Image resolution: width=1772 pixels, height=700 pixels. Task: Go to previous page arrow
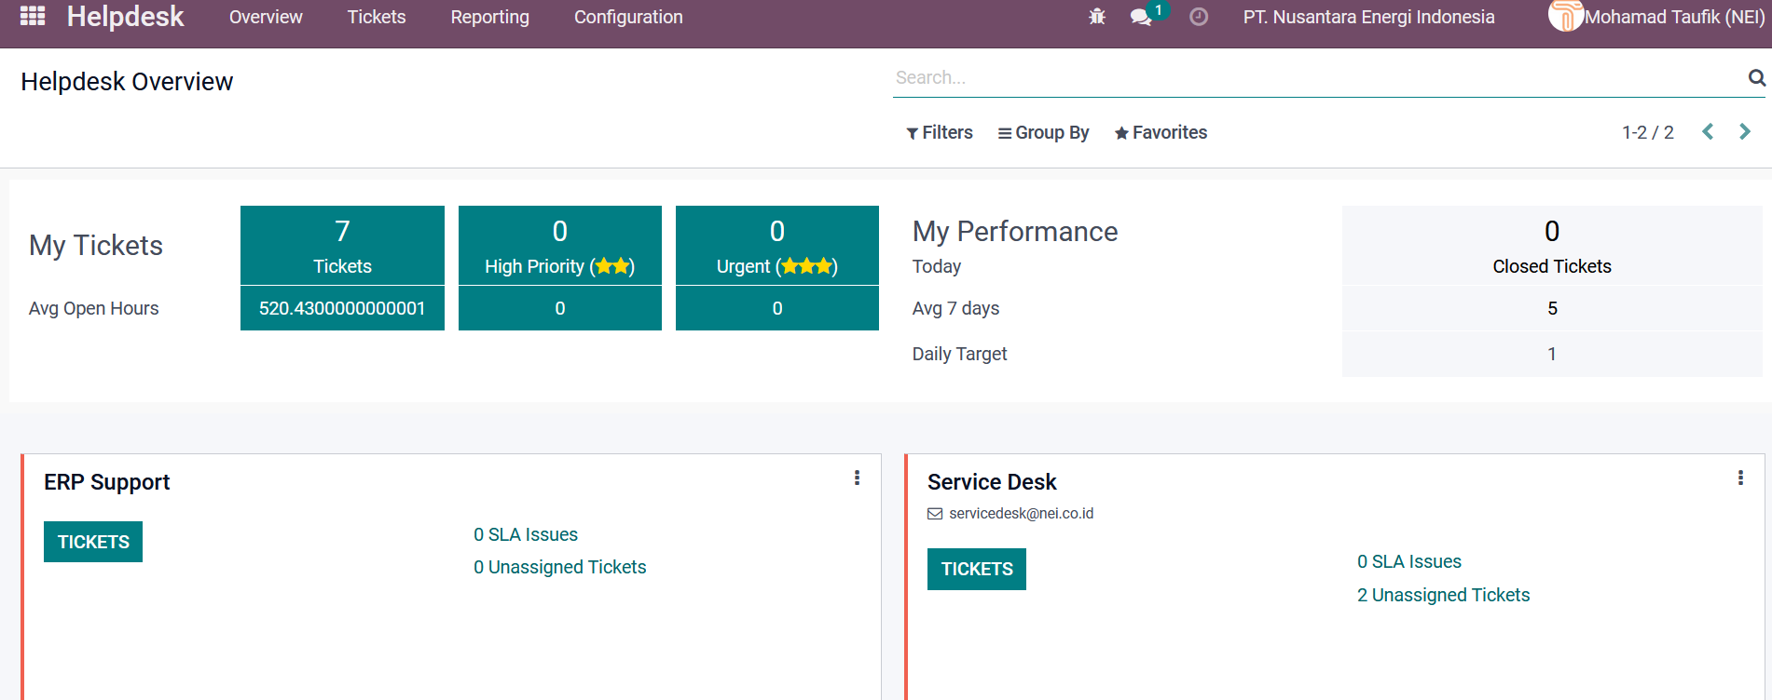point(1708,132)
